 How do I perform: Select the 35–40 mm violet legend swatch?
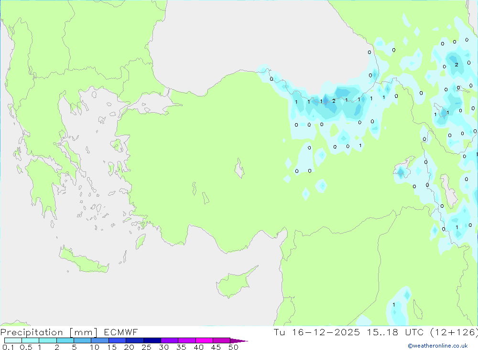click(187, 340)
